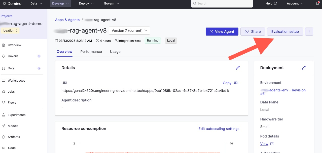Open the three-dot more options menu

click(309, 32)
